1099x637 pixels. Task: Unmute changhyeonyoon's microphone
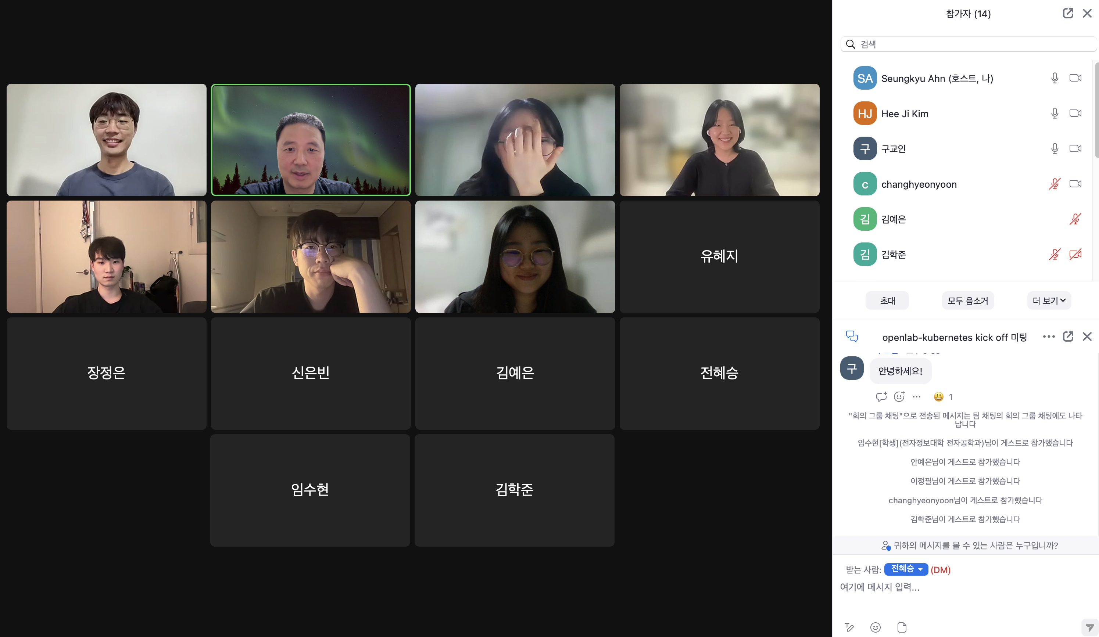(1055, 184)
